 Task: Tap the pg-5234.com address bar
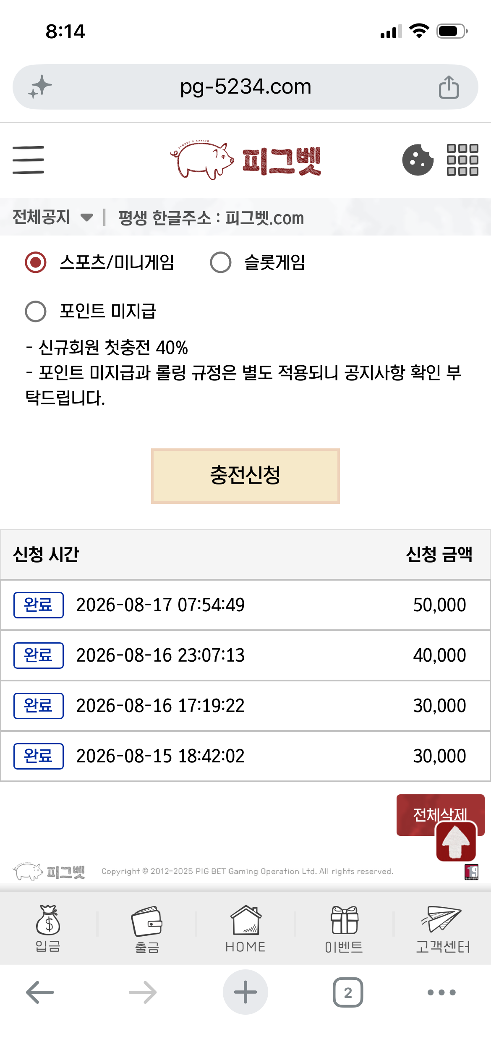[245, 87]
